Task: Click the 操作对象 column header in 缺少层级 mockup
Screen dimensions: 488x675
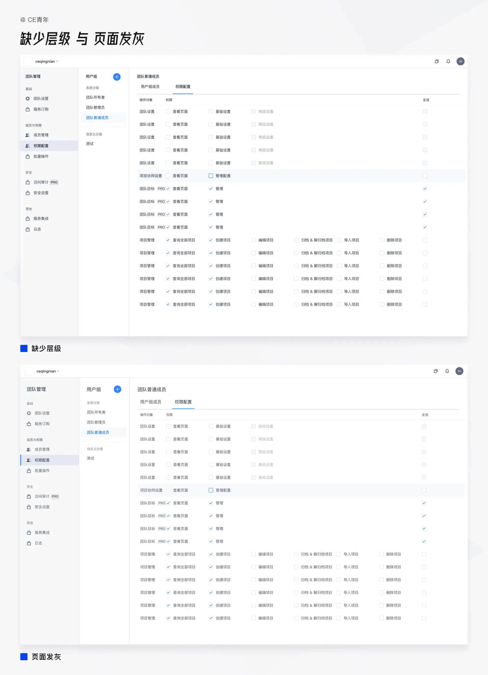Action: point(146,100)
